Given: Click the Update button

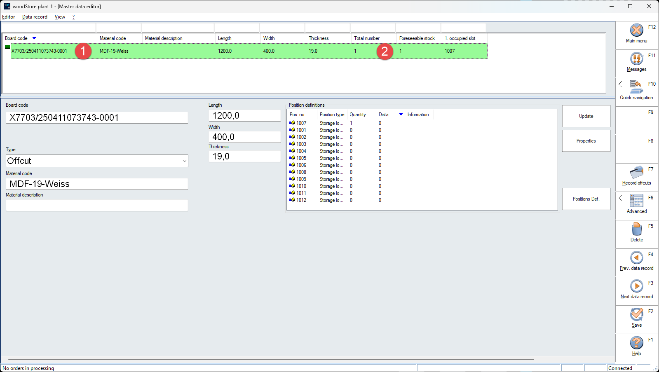Looking at the screenshot, I should coord(586,116).
